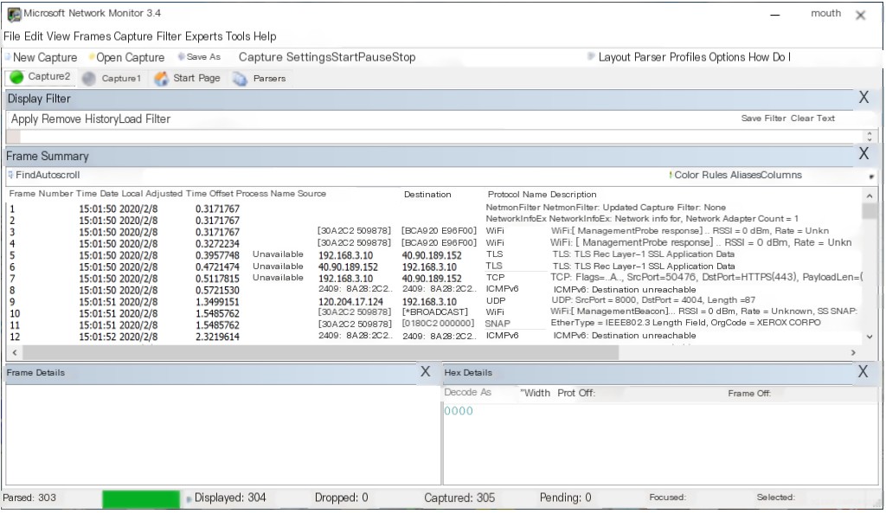The image size is (886, 514).
Task: Click Decode As in Hex Details
Action: pyautogui.click(x=468, y=393)
